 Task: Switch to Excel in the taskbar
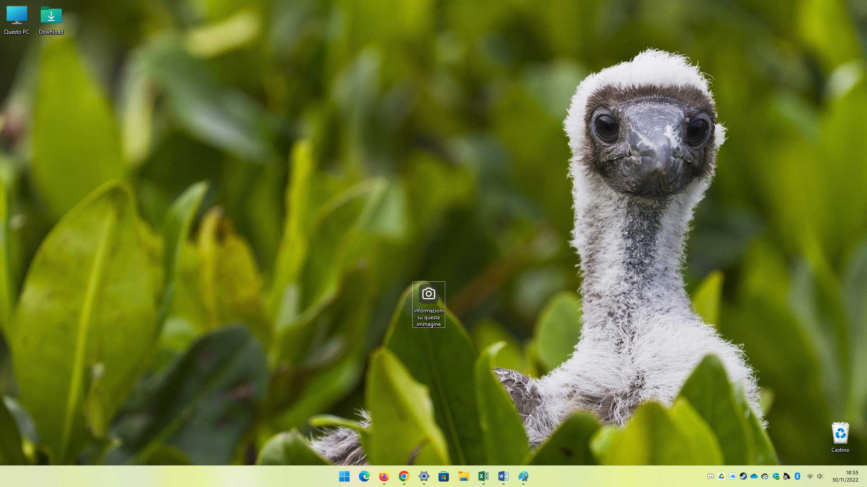pyautogui.click(x=483, y=476)
